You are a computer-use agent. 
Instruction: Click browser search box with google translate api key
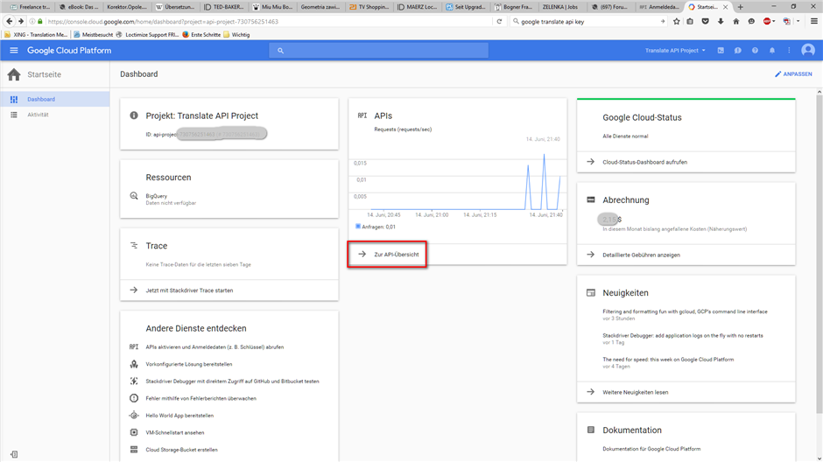coord(587,22)
